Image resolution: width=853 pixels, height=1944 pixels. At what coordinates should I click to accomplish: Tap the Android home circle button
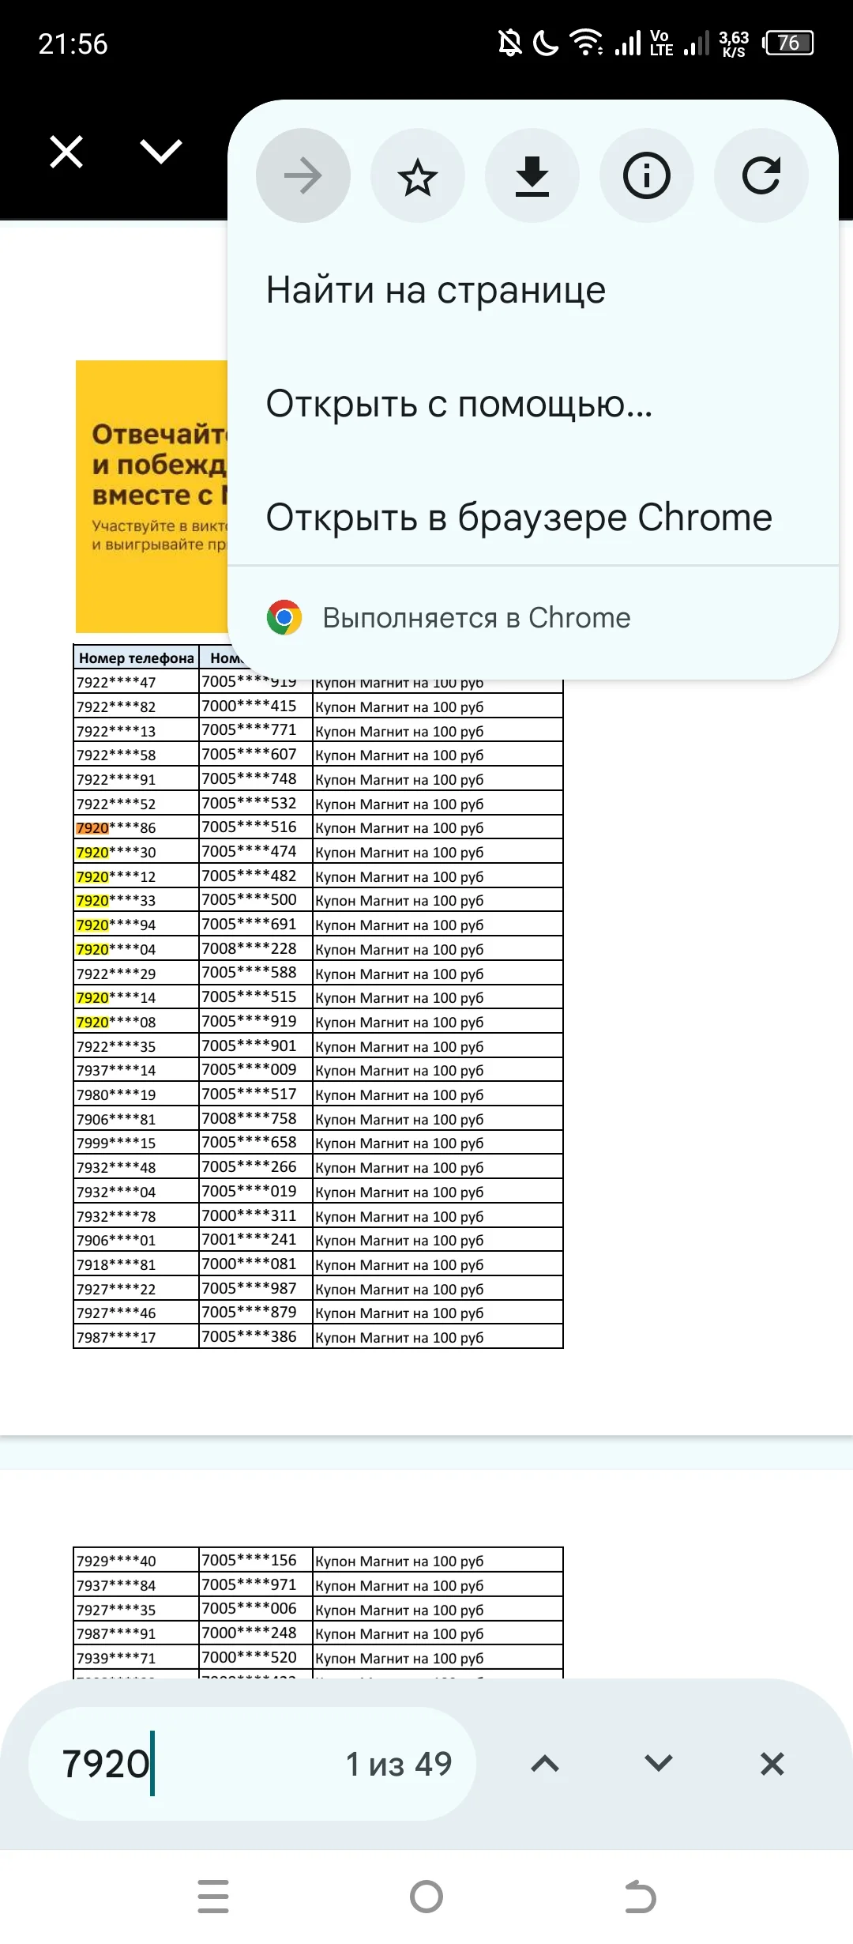click(x=426, y=1897)
